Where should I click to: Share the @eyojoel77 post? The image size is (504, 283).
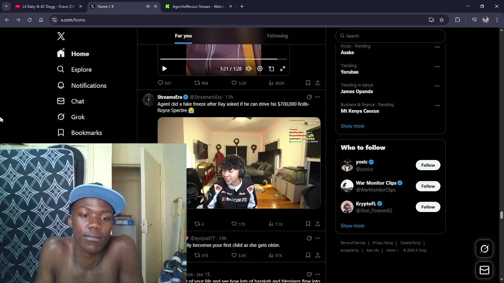(317, 255)
